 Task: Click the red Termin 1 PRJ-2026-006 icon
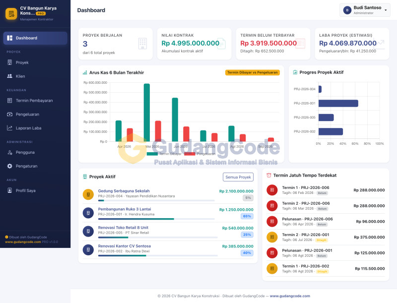272,190
